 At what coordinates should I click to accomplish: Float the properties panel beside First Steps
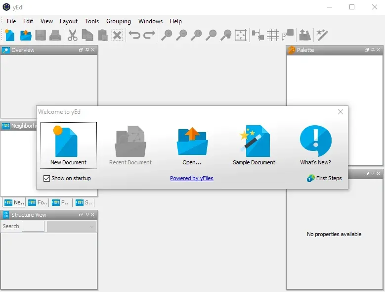pyautogui.click(x=367, y=174)
